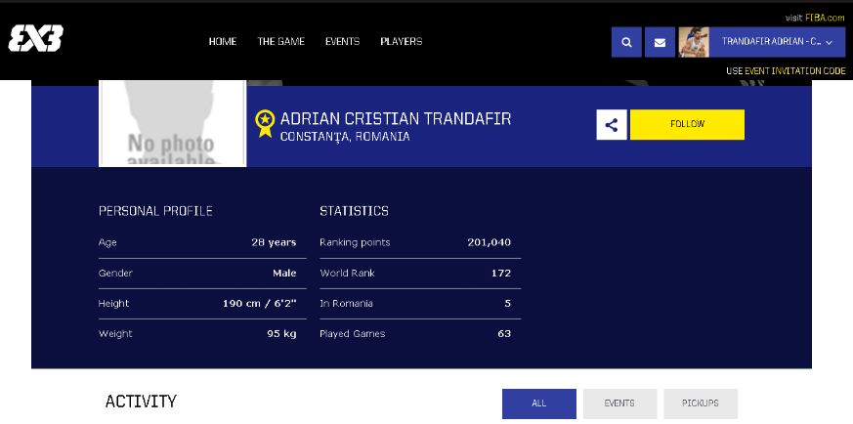This screenshot has width=853, height=424.
Task: Visit the FIBA.com link
Action: 825,18
